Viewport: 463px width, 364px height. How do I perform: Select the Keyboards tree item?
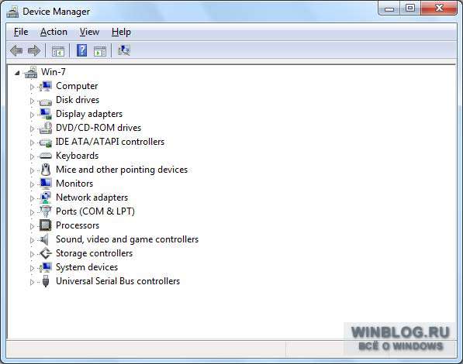click(x=77, y=156)
